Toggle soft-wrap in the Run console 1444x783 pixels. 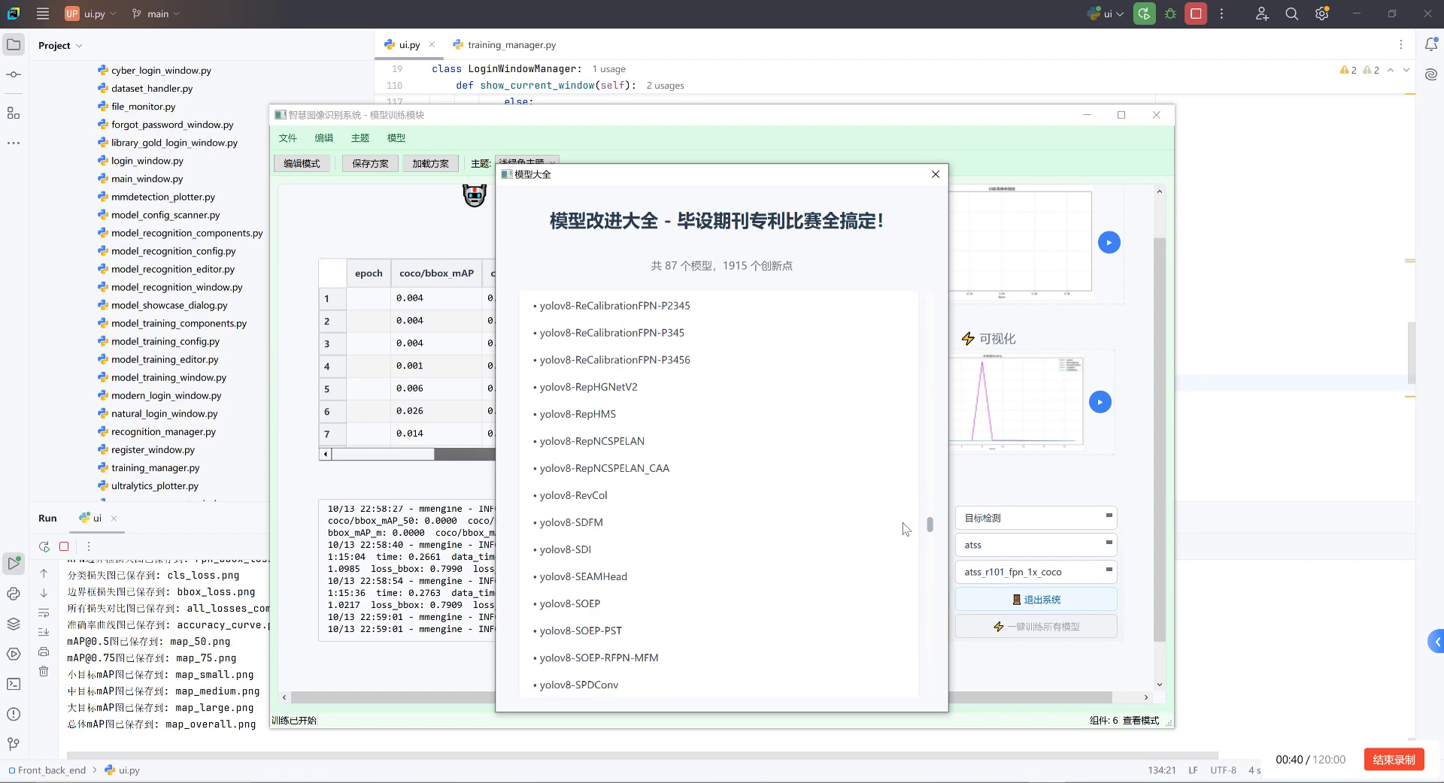44,612
